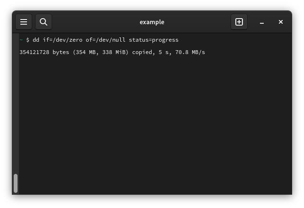This screenshot has height=208, width=304.
Task: Click the "example" window title
Action: [152, 22]
